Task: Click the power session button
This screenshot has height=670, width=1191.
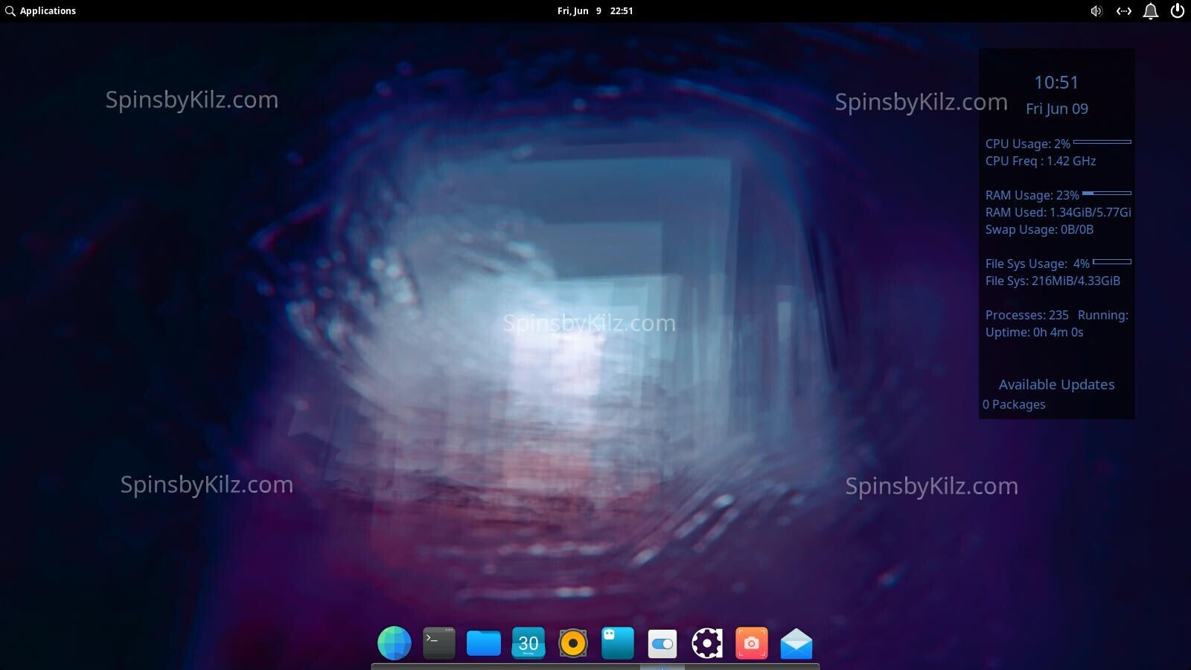Action: 1178,11
